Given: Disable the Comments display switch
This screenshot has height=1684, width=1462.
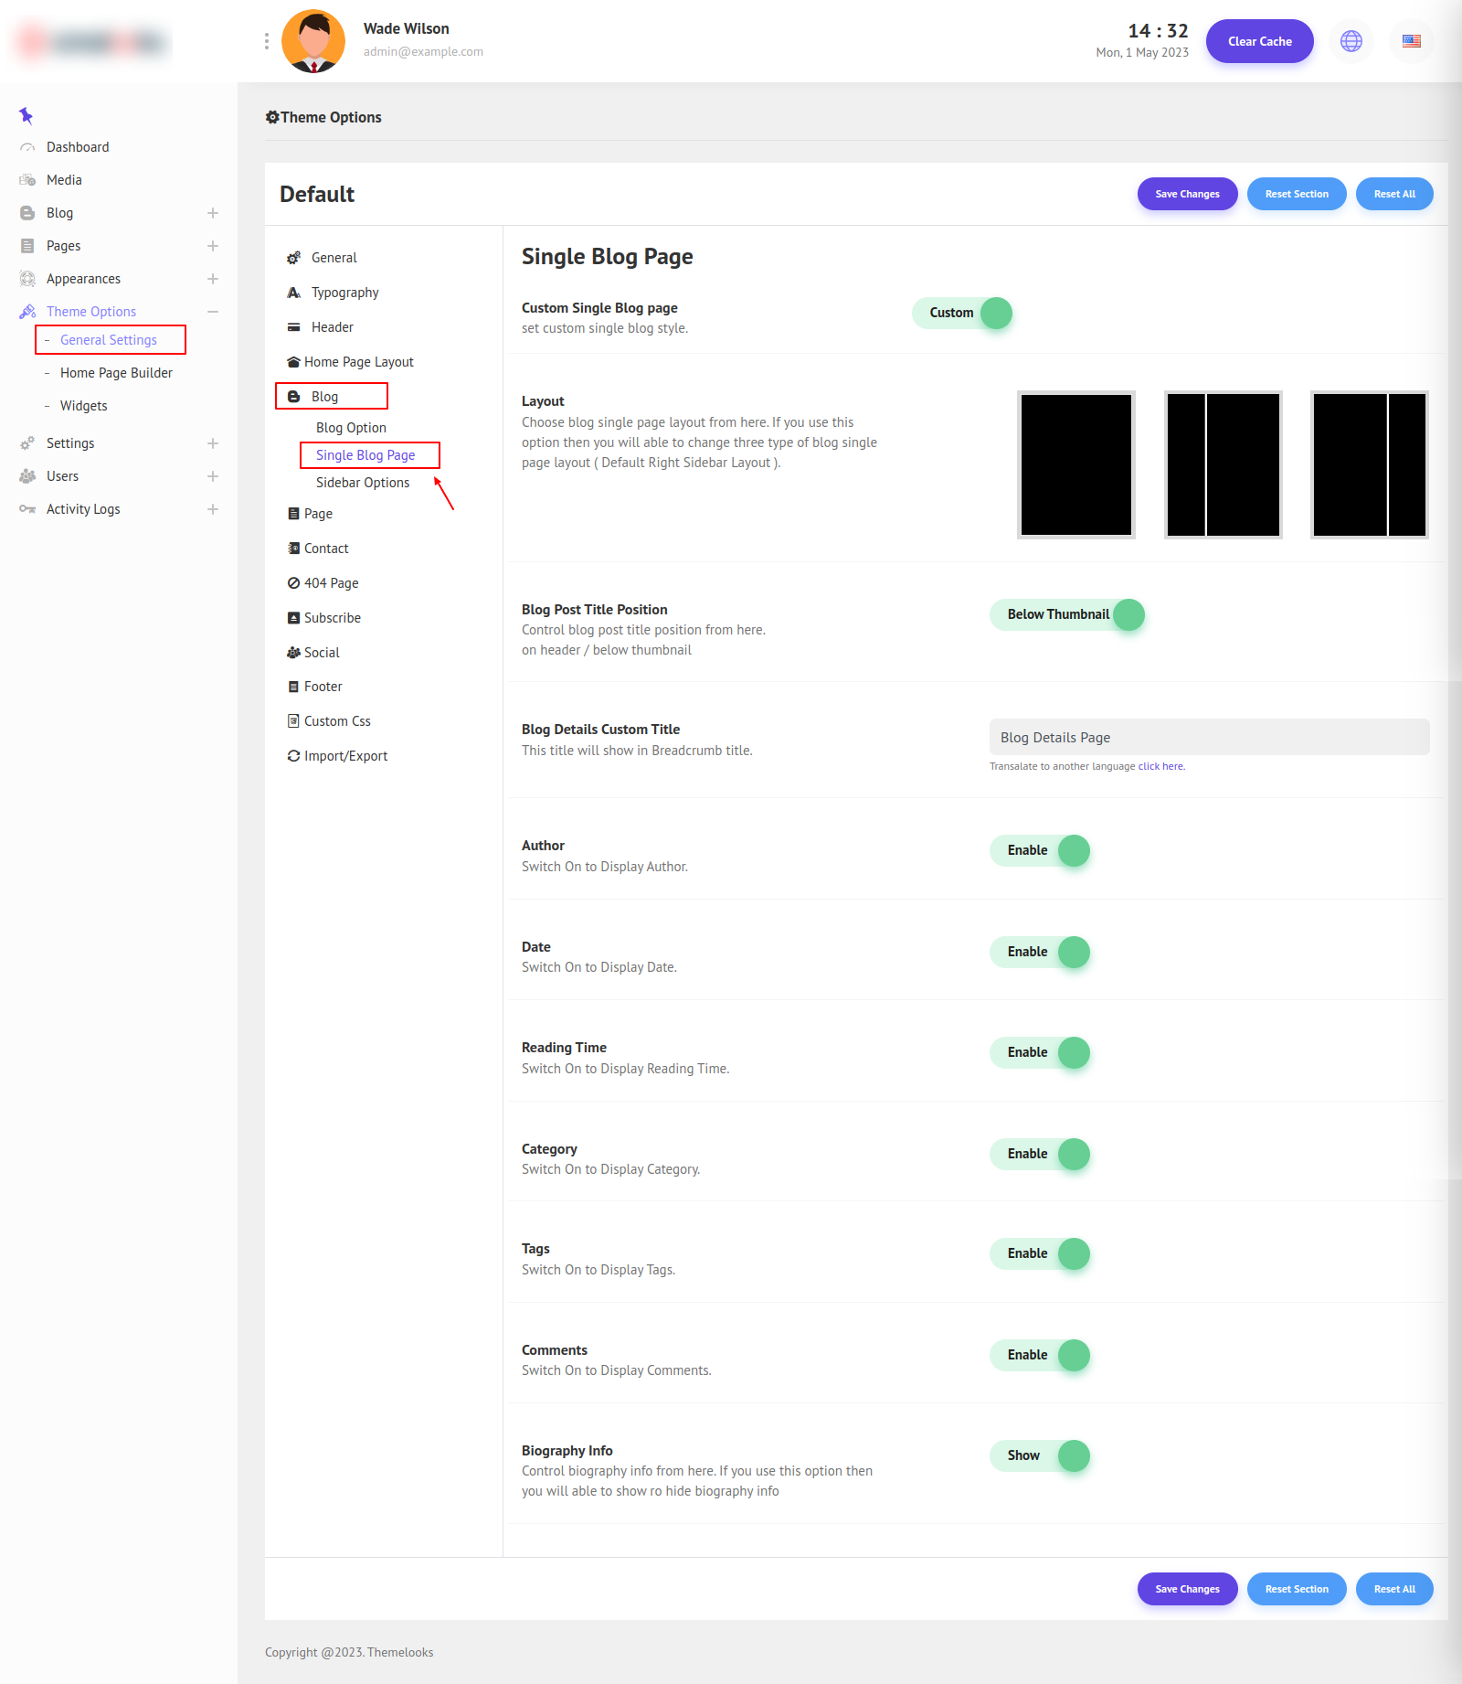Looking at the screenshot, I should pyautogui.click(x=1041, y=1355).
